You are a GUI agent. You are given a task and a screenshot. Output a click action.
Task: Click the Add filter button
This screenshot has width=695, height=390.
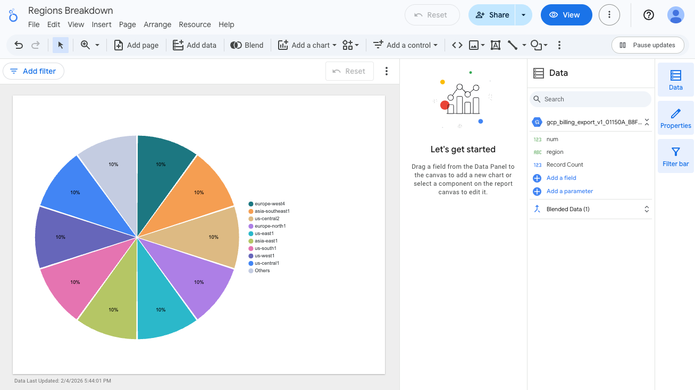[34, 71]
